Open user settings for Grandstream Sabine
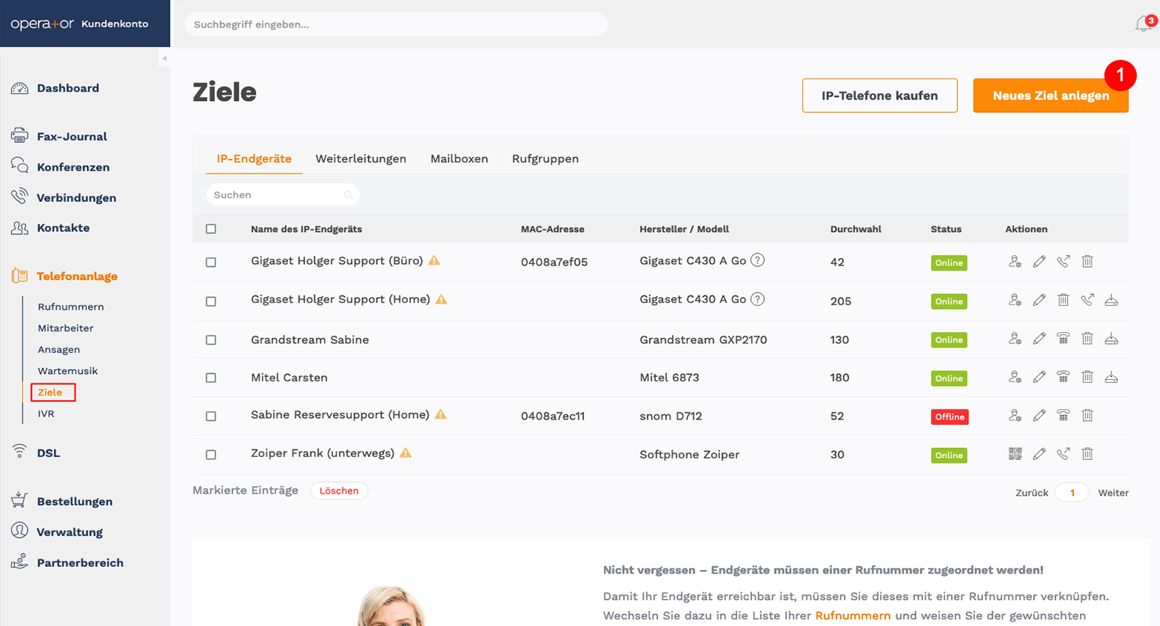The height and width of the screenshot is (626, 1160). 1015,338
